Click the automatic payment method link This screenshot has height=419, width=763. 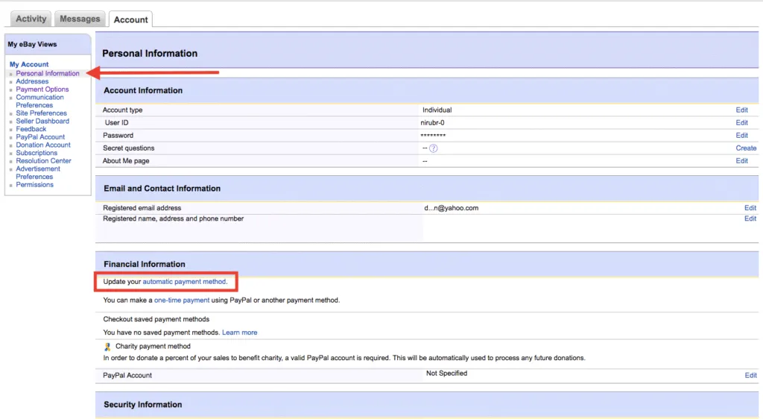(184, 282)
